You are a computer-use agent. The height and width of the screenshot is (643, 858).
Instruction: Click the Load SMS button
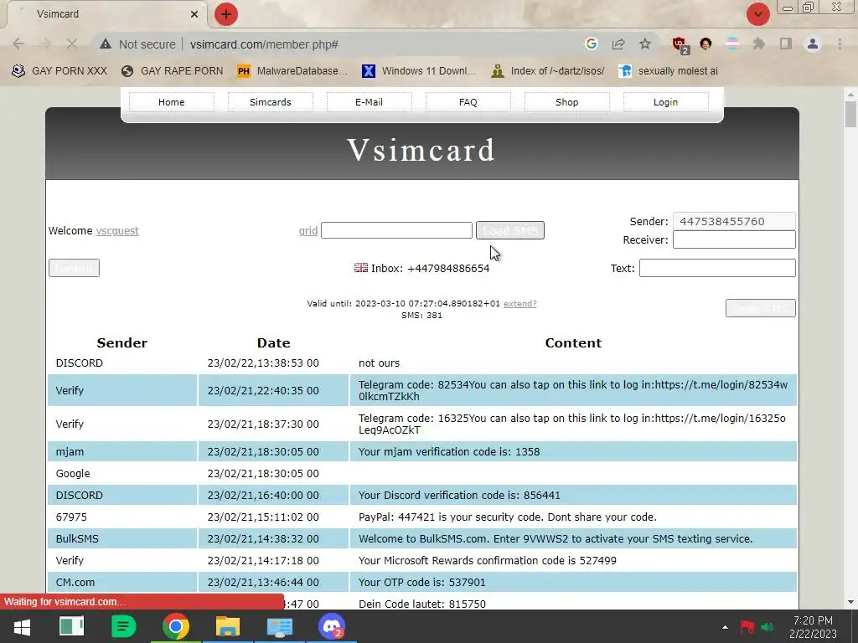(x=510, y=230)
